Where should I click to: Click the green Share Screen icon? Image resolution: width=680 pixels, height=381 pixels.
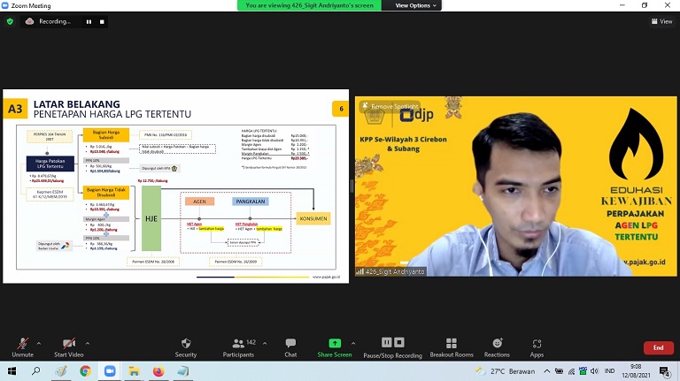click(335, 343)
